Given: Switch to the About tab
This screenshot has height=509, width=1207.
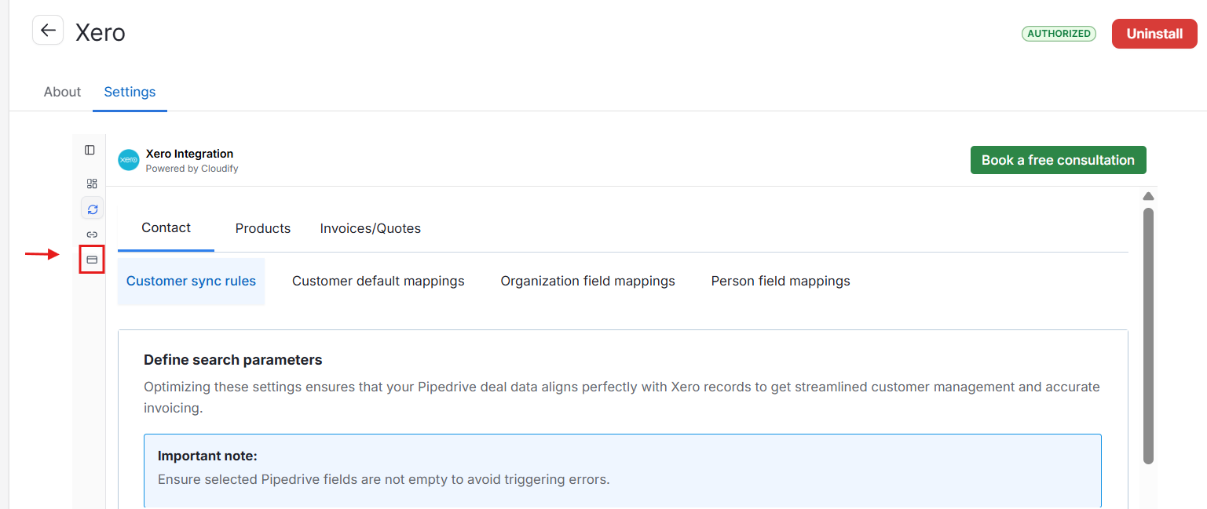Looking at the screenshot, I should click(62, 92).
